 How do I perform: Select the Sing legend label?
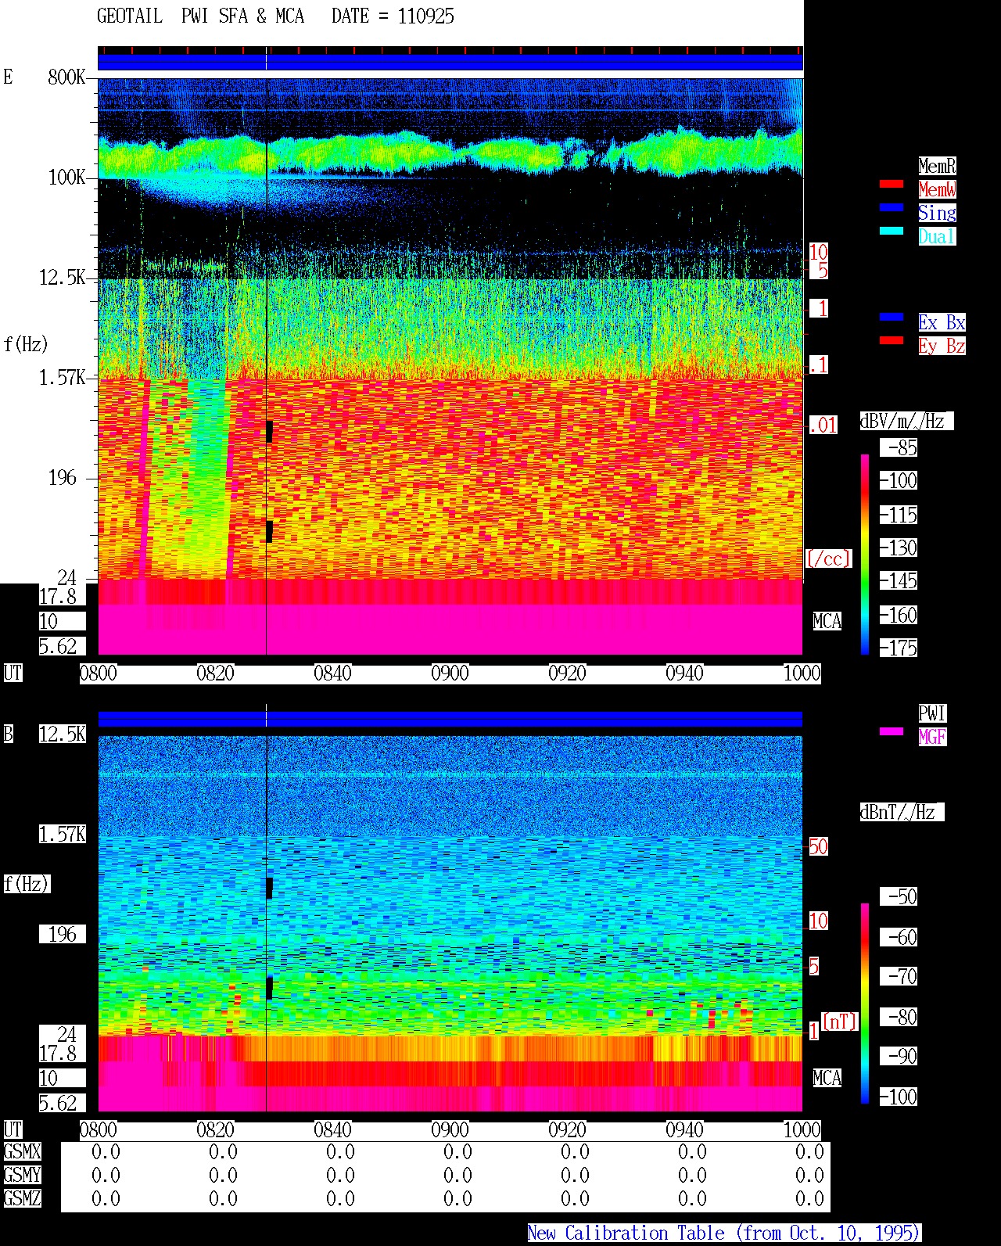pos(937,213)
